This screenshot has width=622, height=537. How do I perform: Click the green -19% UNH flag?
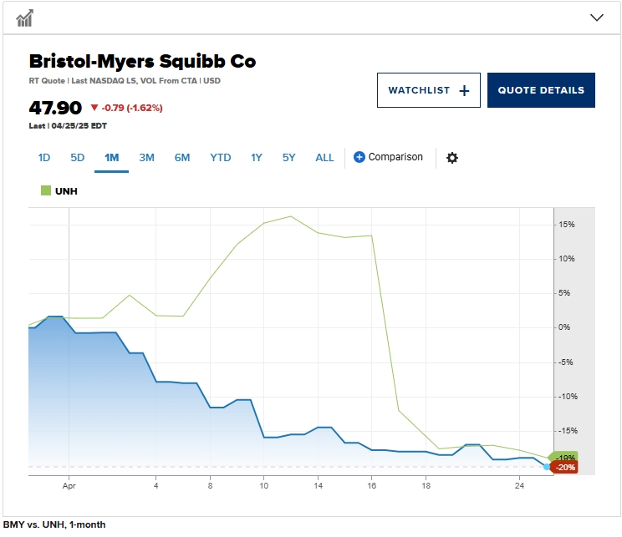[x=564, y=458]
